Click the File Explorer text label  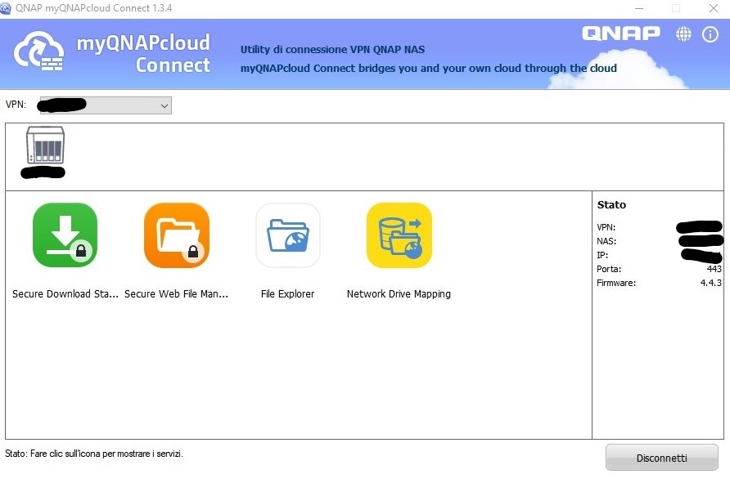click(287, 294)
